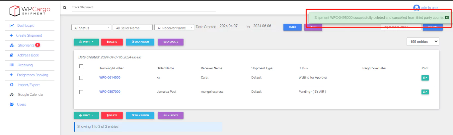Screen dimensions: 453x135
Task: Click Showing 1 to 3 of 3 entries text
Action: coord(98,126)
